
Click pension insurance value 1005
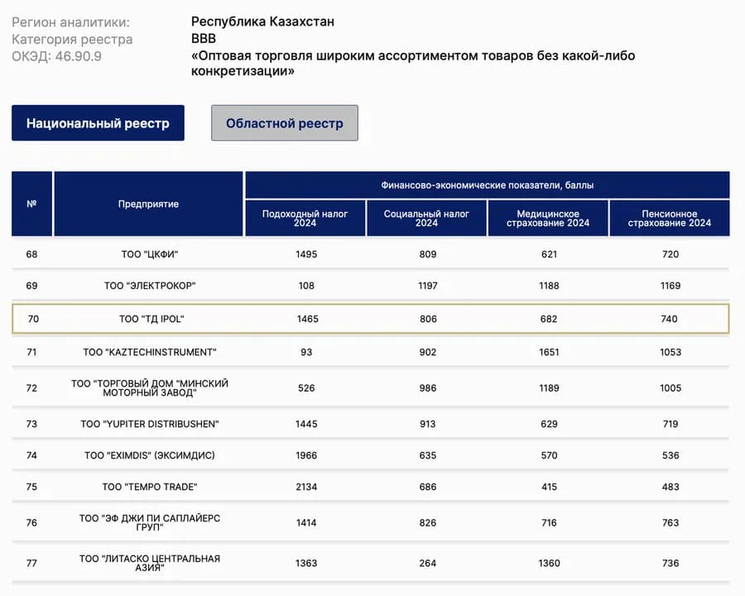[670, 388]
